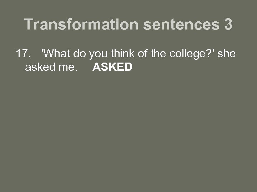
Task: Click the number 3 in the slide title
Action: click(x=228, y=25)
